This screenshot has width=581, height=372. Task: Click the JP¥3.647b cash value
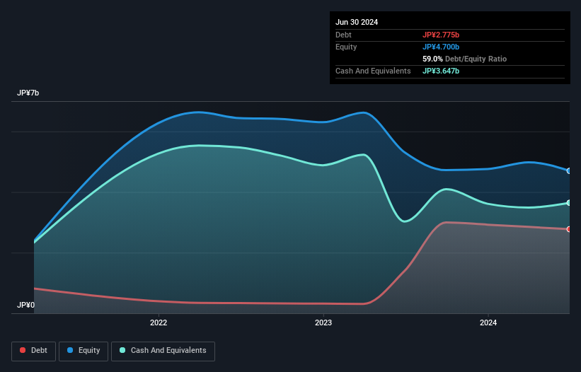coord(441,71)
